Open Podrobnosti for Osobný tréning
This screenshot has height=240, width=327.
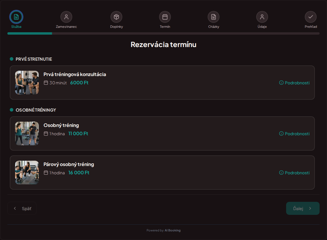[294, 133]
